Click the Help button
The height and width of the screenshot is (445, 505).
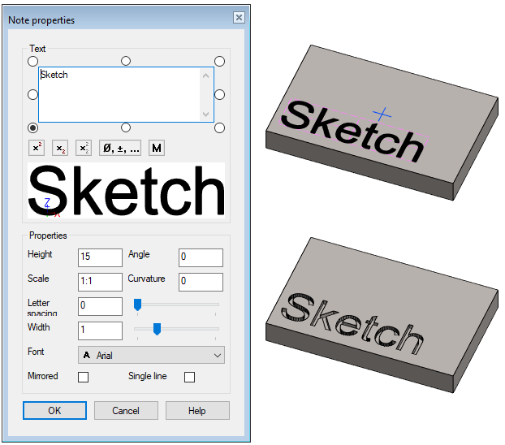[x=197, y=411]
